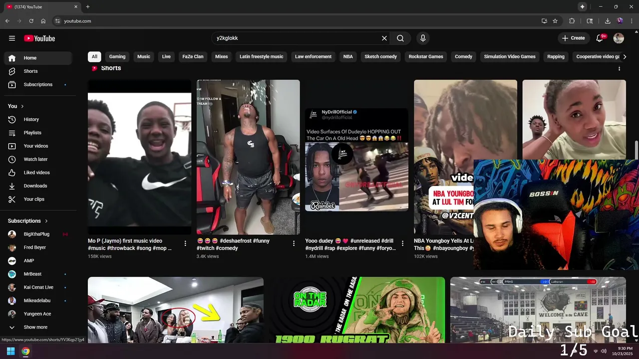Open watch History
This screenshot has width=639, height=359.
pos(38,120)
